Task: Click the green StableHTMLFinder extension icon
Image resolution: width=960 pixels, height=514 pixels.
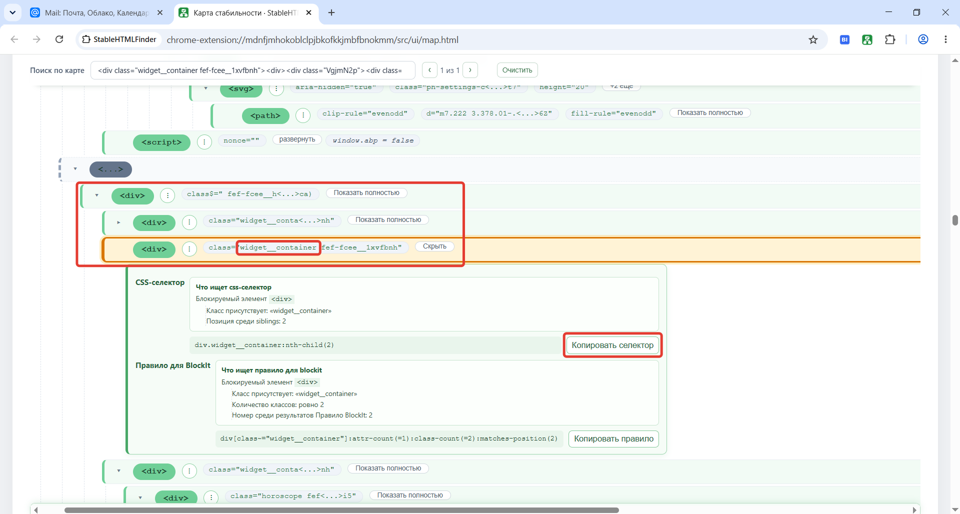Action: pos(867,39)
